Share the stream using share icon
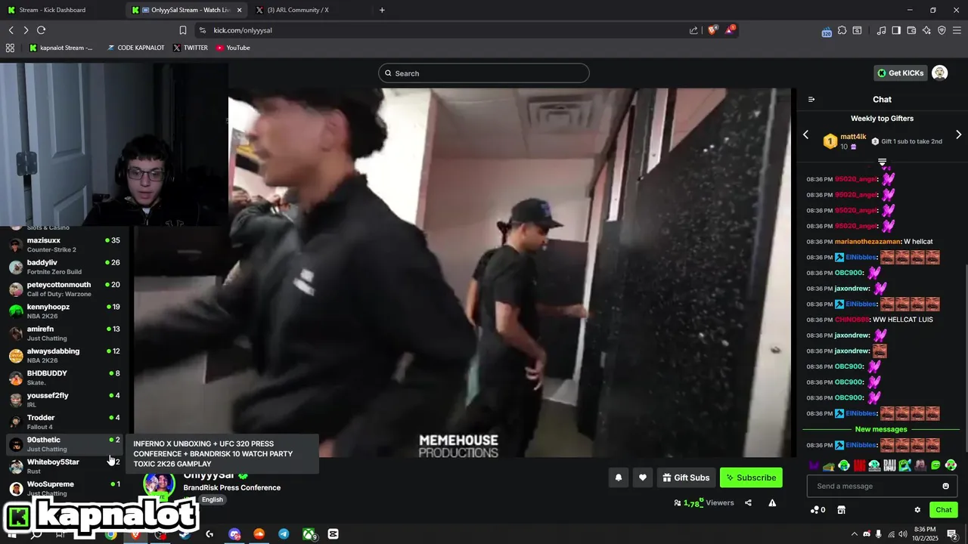 [x=748, y=502]
